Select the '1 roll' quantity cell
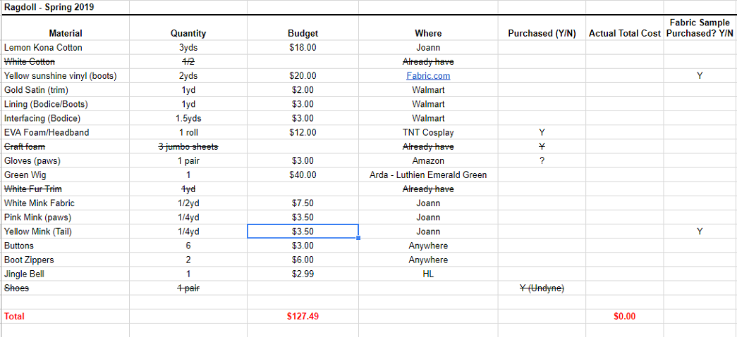 click(x=188, y=133)
